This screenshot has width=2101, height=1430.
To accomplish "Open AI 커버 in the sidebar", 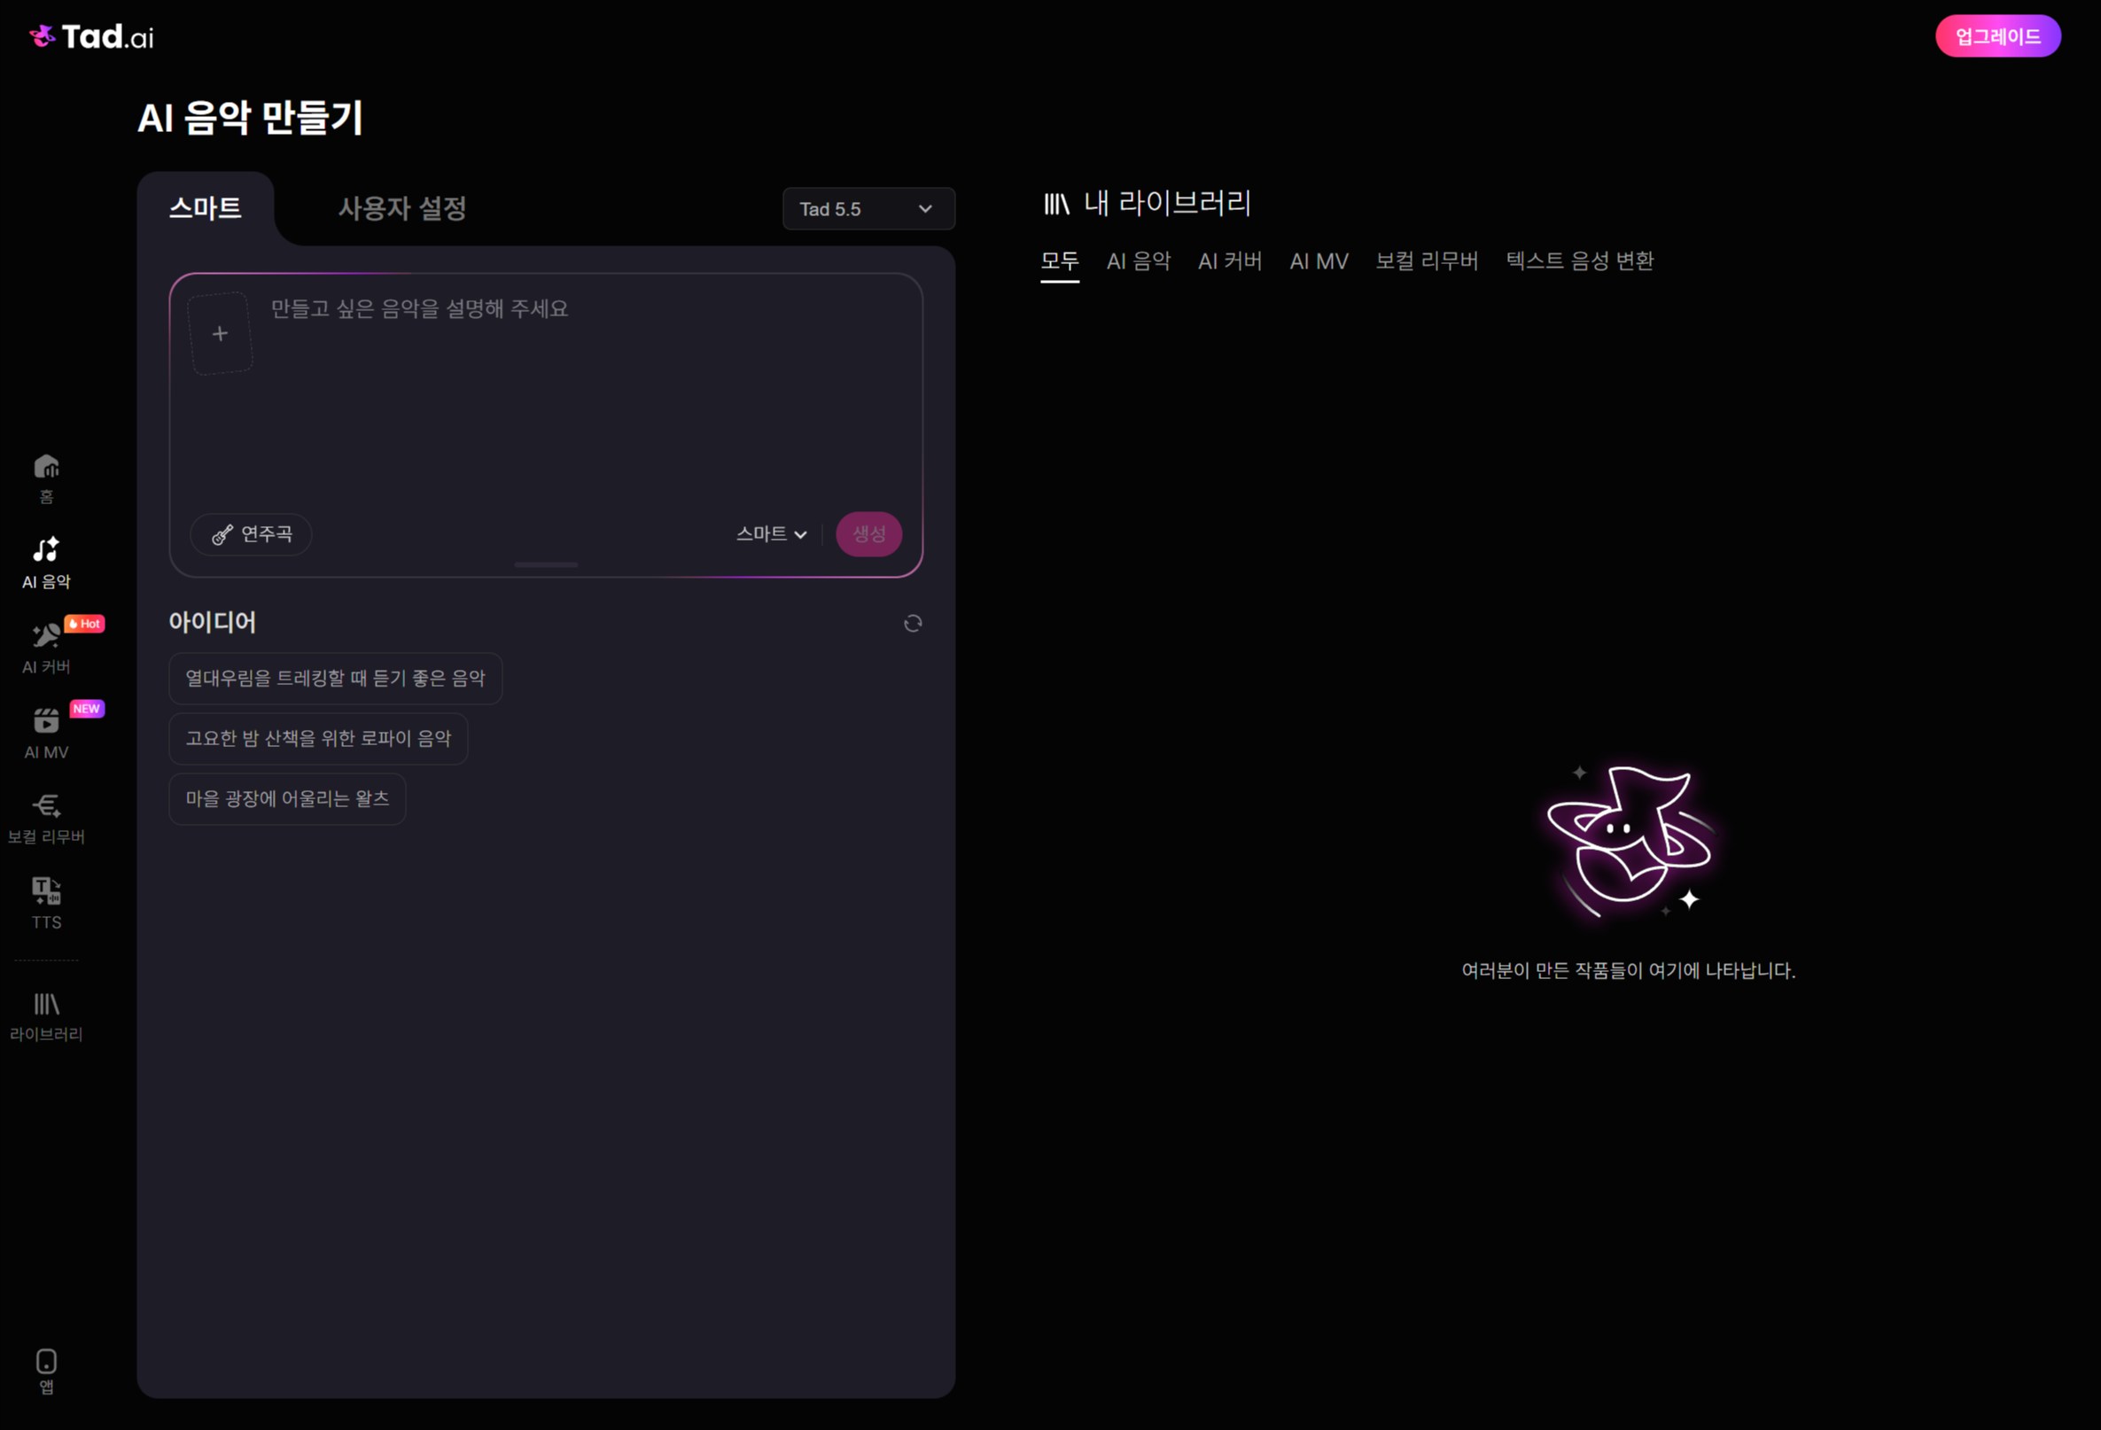I will [x=46, y=647].
